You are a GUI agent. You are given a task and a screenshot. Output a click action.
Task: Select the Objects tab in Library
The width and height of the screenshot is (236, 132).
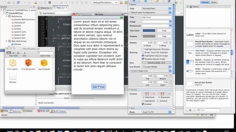(x=205, y=3)
